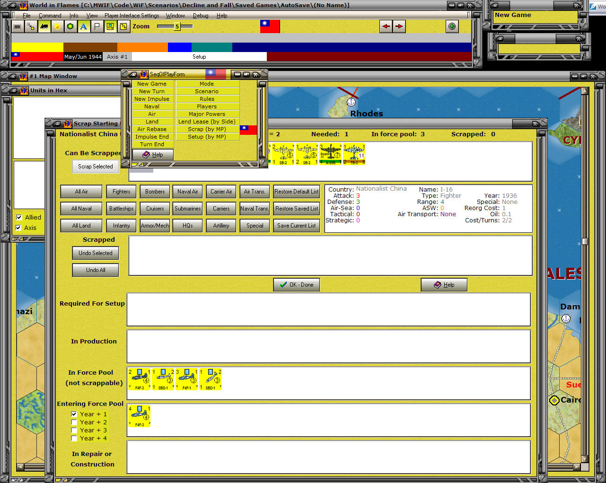Click the weather sun icon in the toolbar
Image resolution: width=606 pixels, height=483 pixels.
tap(57, 26)
